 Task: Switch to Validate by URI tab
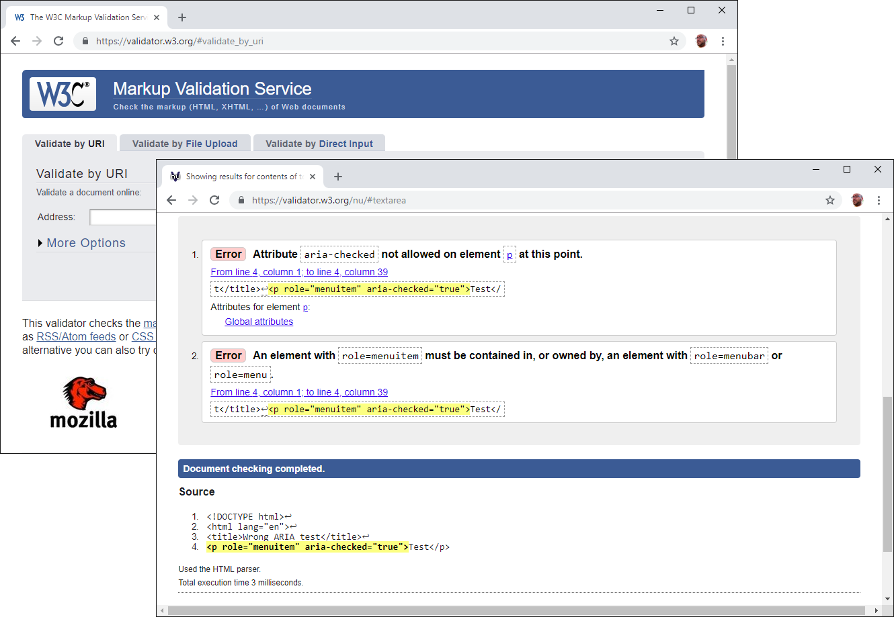point(70,144)
